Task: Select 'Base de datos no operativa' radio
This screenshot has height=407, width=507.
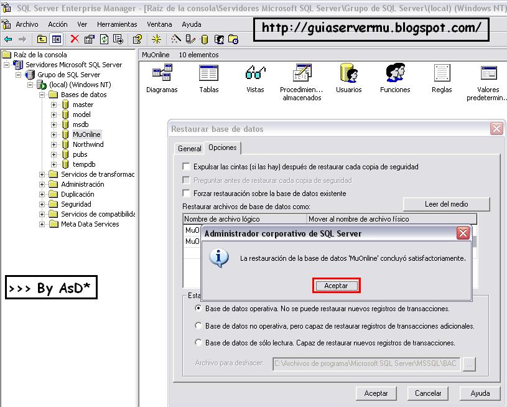Action: 198,325
